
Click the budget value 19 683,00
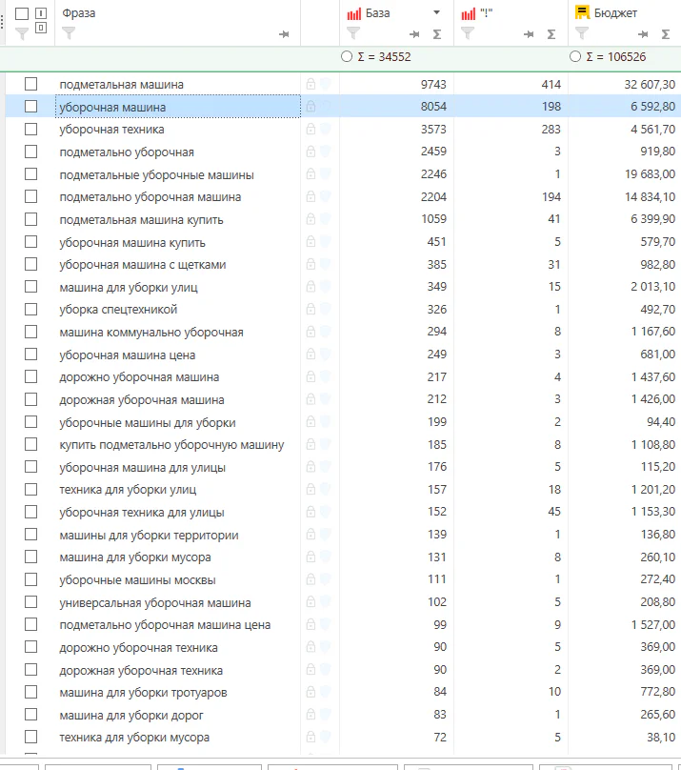click(651, 174)
